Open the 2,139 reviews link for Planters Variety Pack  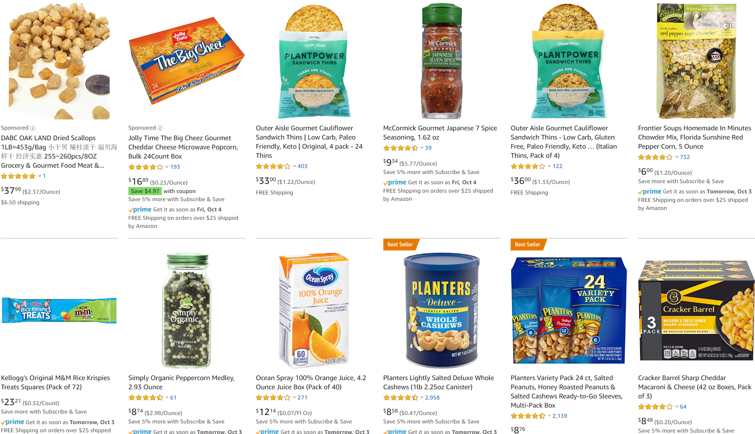coord(560,416)
